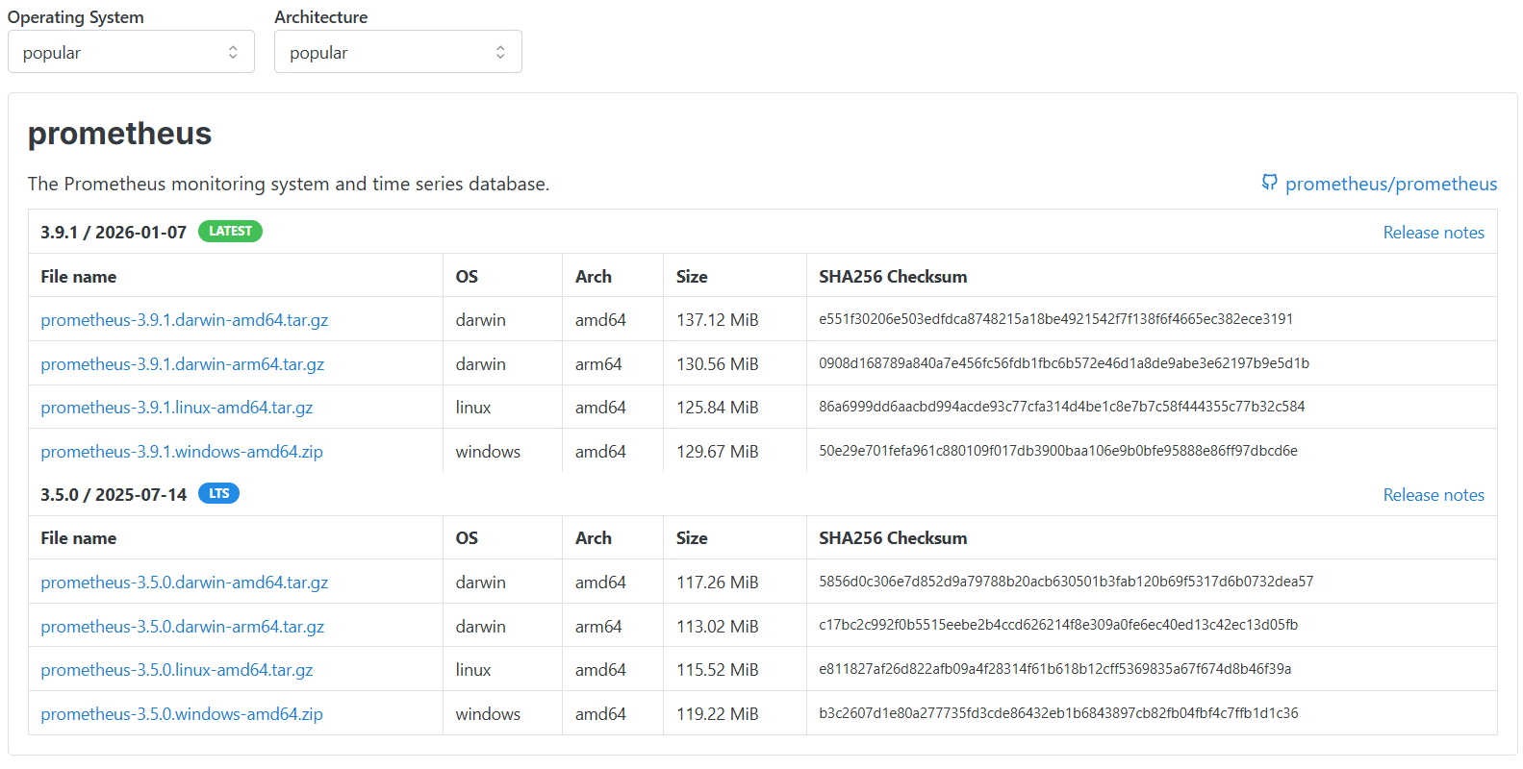Select checksum starting with c17bc2c992f0
Viewport: 1523px width, 769px height.
(1058, 625)
